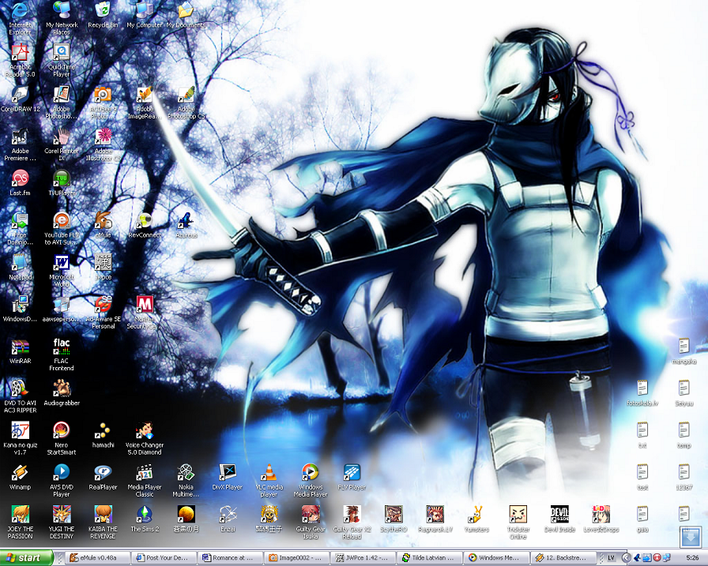Open the temp text file
This screenshot has width=708, height=566.
point(684,430)
